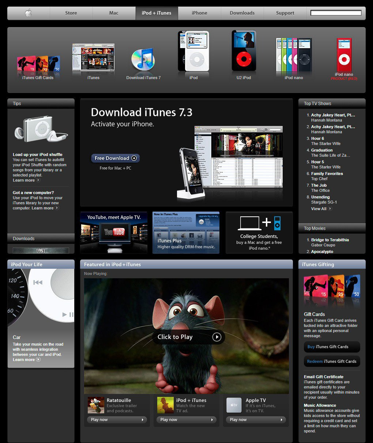Click the play circle icon on Ratatouille video

217,337
